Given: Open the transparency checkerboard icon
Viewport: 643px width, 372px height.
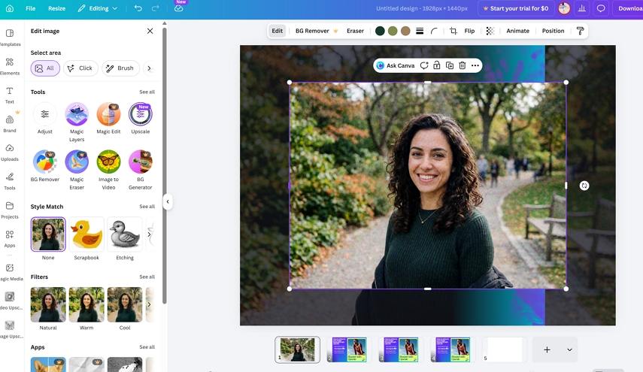Looking at the screenshot, I should tap(490, 31).
